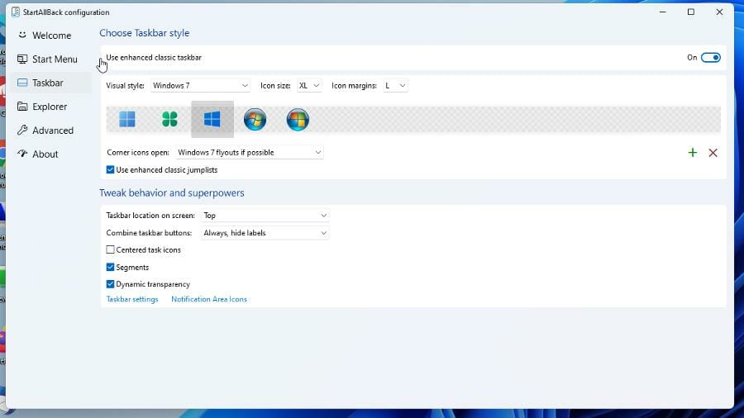Uncheck Use enhanced classic jumplists

[110, 169]
